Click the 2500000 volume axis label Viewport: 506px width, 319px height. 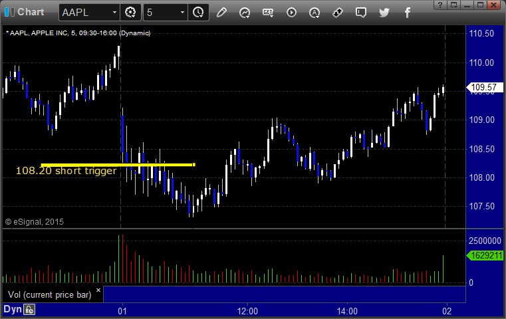coord(485,241)
